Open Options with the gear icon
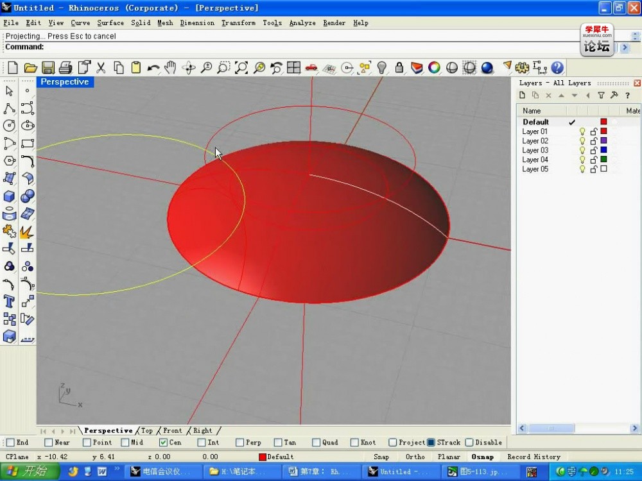The image size is (642, 481). click(x=522, y=67)
